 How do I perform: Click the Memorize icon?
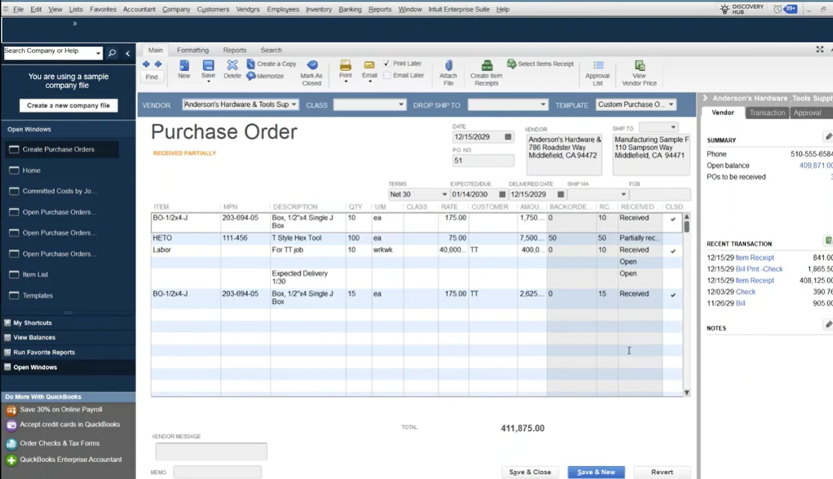251,76
